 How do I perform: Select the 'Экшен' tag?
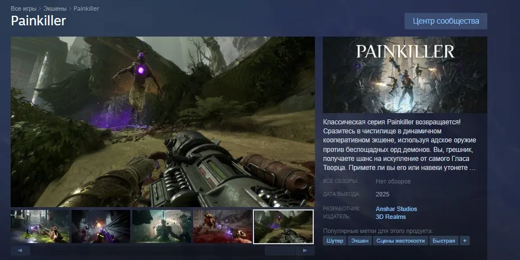(360, 241)
